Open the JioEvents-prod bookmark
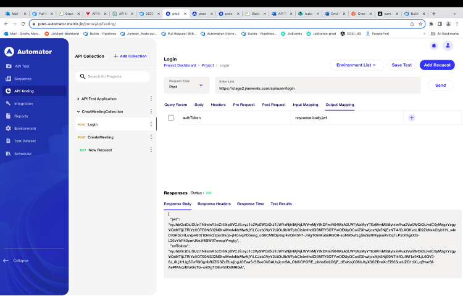 pos(322,34)
